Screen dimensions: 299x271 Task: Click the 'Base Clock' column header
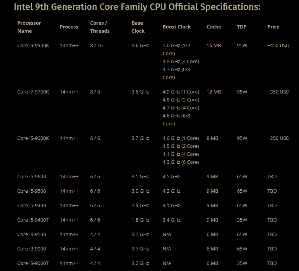tap(138, 27)
